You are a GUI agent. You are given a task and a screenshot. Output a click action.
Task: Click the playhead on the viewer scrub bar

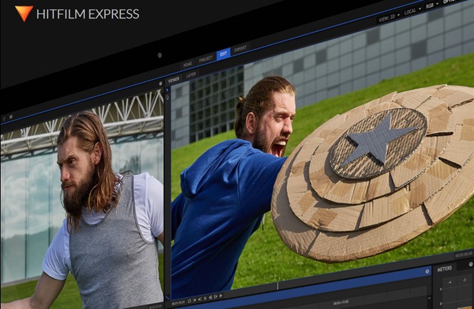[x=278, y=285]
